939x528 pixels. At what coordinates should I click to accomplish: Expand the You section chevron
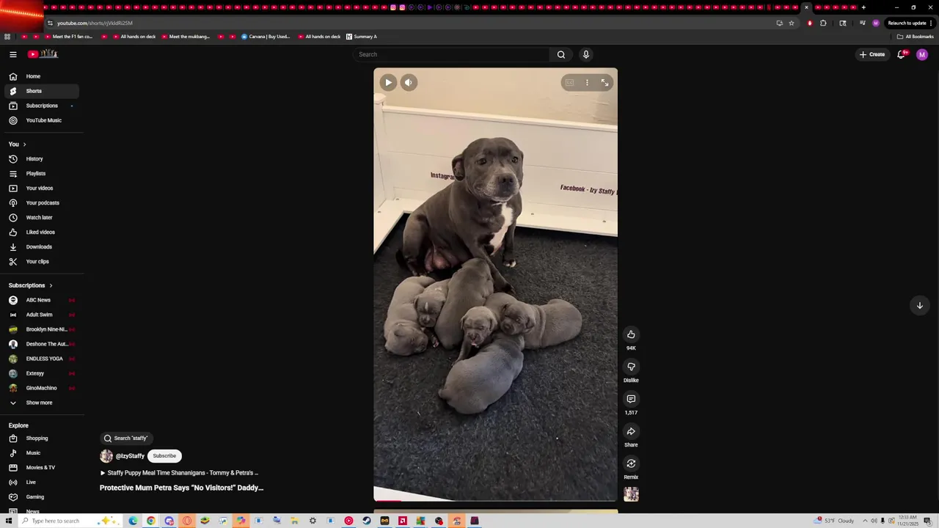[24, 144]
